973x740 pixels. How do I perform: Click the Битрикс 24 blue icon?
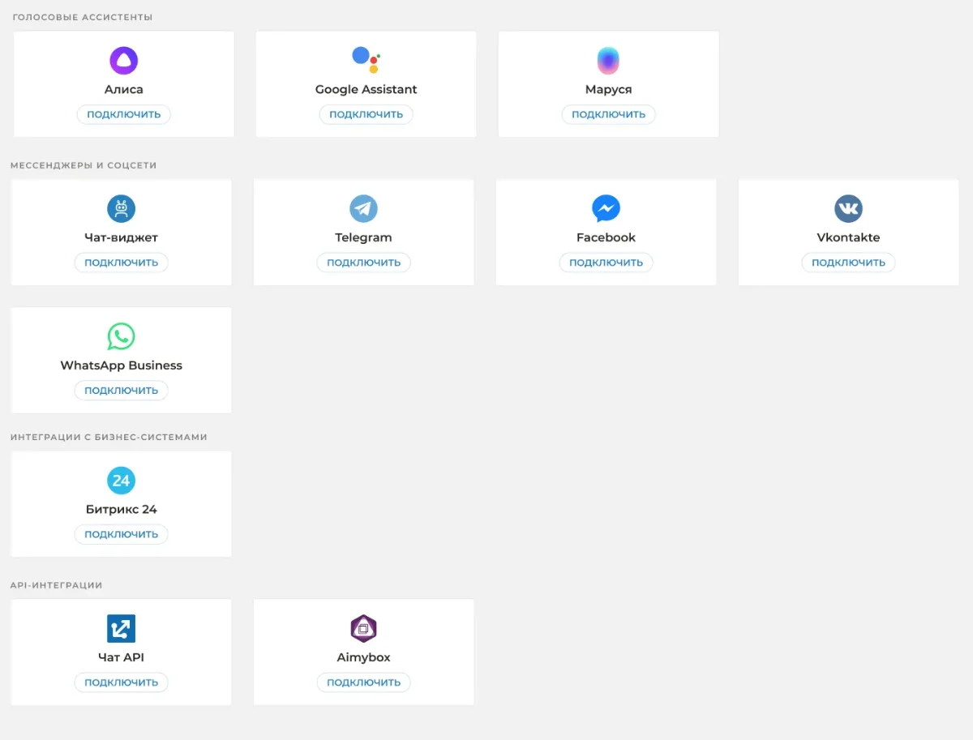point(122,481)
